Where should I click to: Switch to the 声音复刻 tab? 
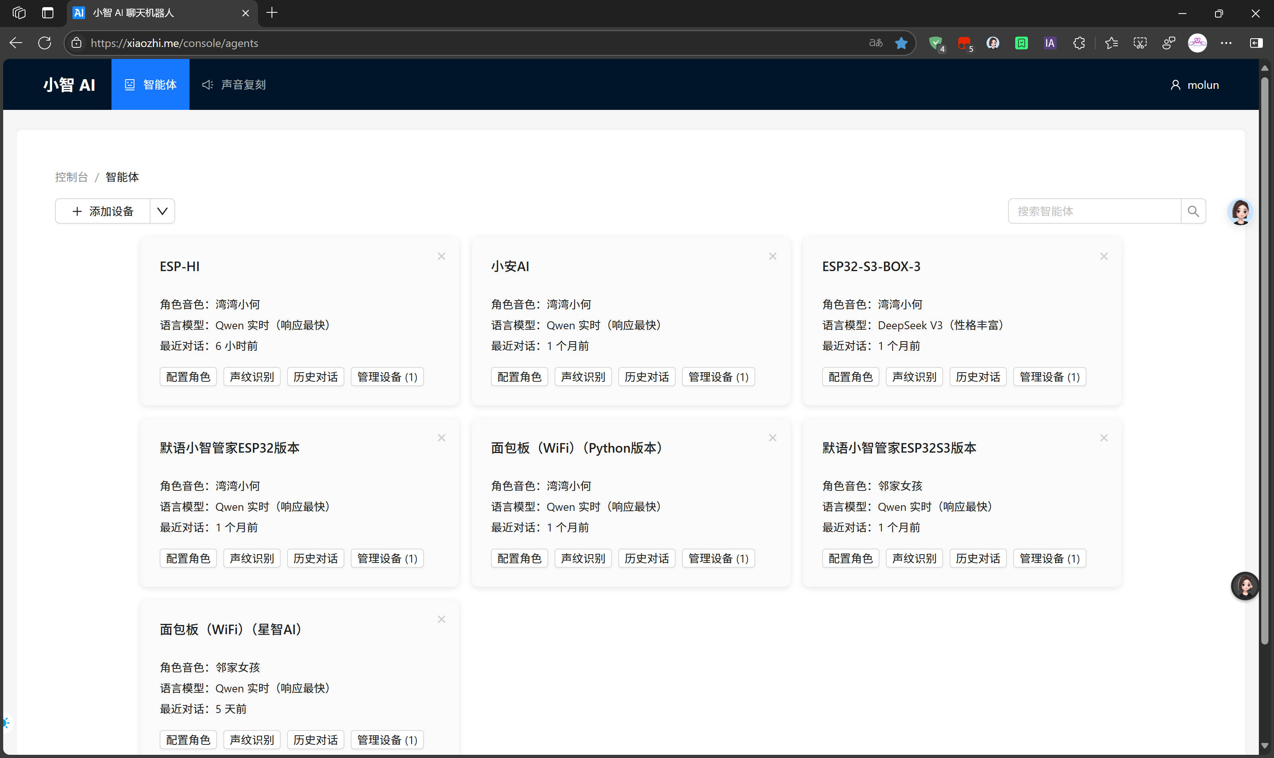tap(234, 84)
